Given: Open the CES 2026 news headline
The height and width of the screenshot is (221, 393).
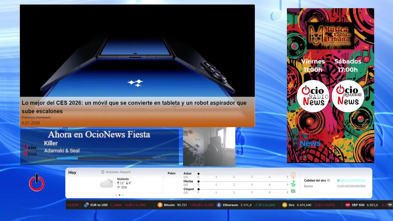Looking at the screenshot, I should pos(134,107).
